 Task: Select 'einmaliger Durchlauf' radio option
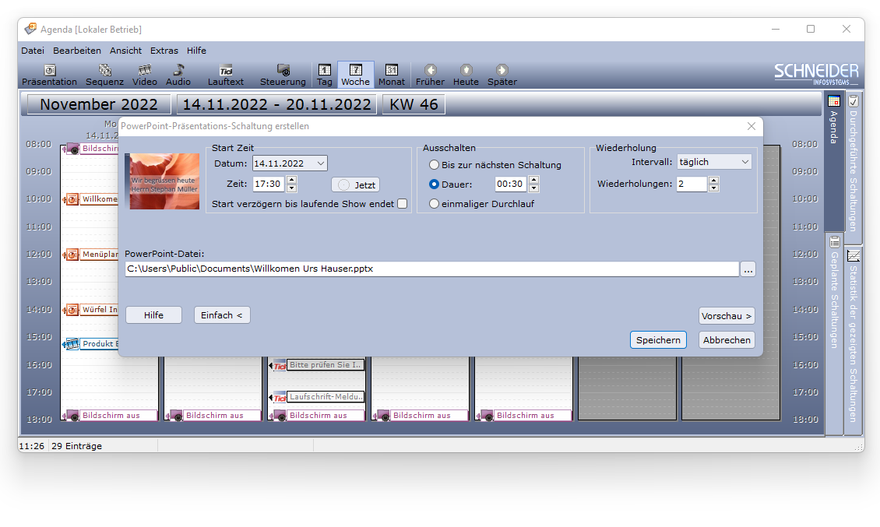click(434, 204)
